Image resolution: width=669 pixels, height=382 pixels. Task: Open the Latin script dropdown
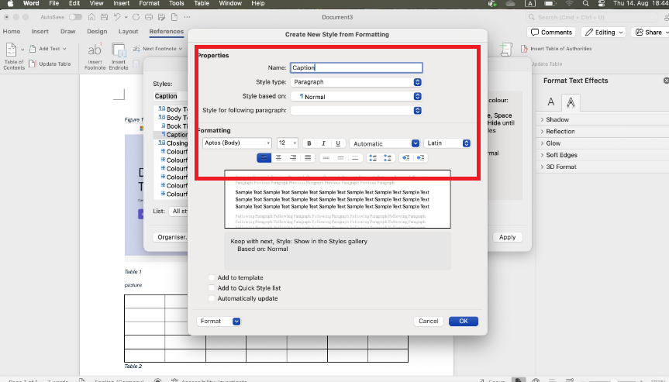click(x=447, y=143)
